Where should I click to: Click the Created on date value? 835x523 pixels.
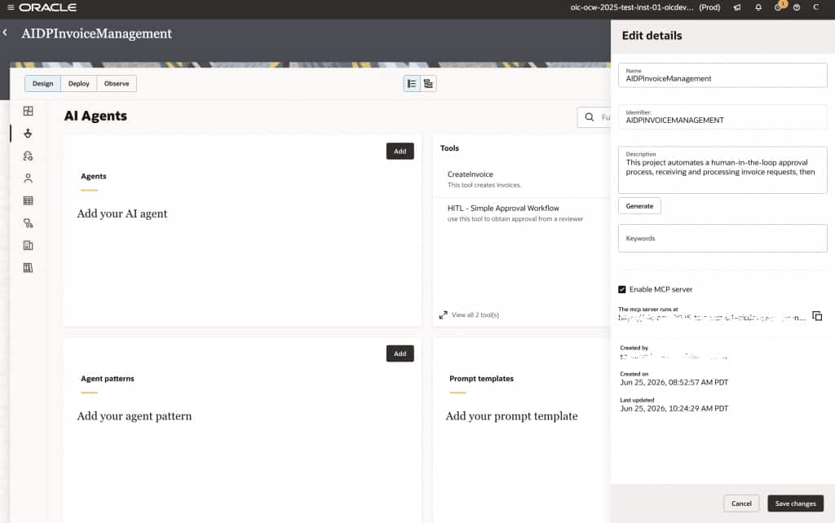674,382
